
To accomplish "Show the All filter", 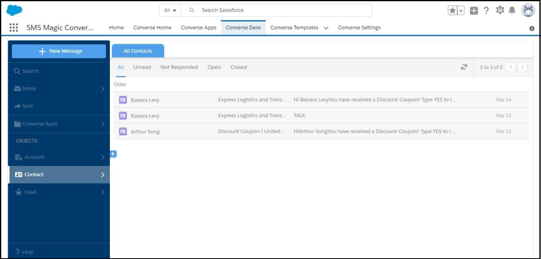I will [x=121, y=67].
